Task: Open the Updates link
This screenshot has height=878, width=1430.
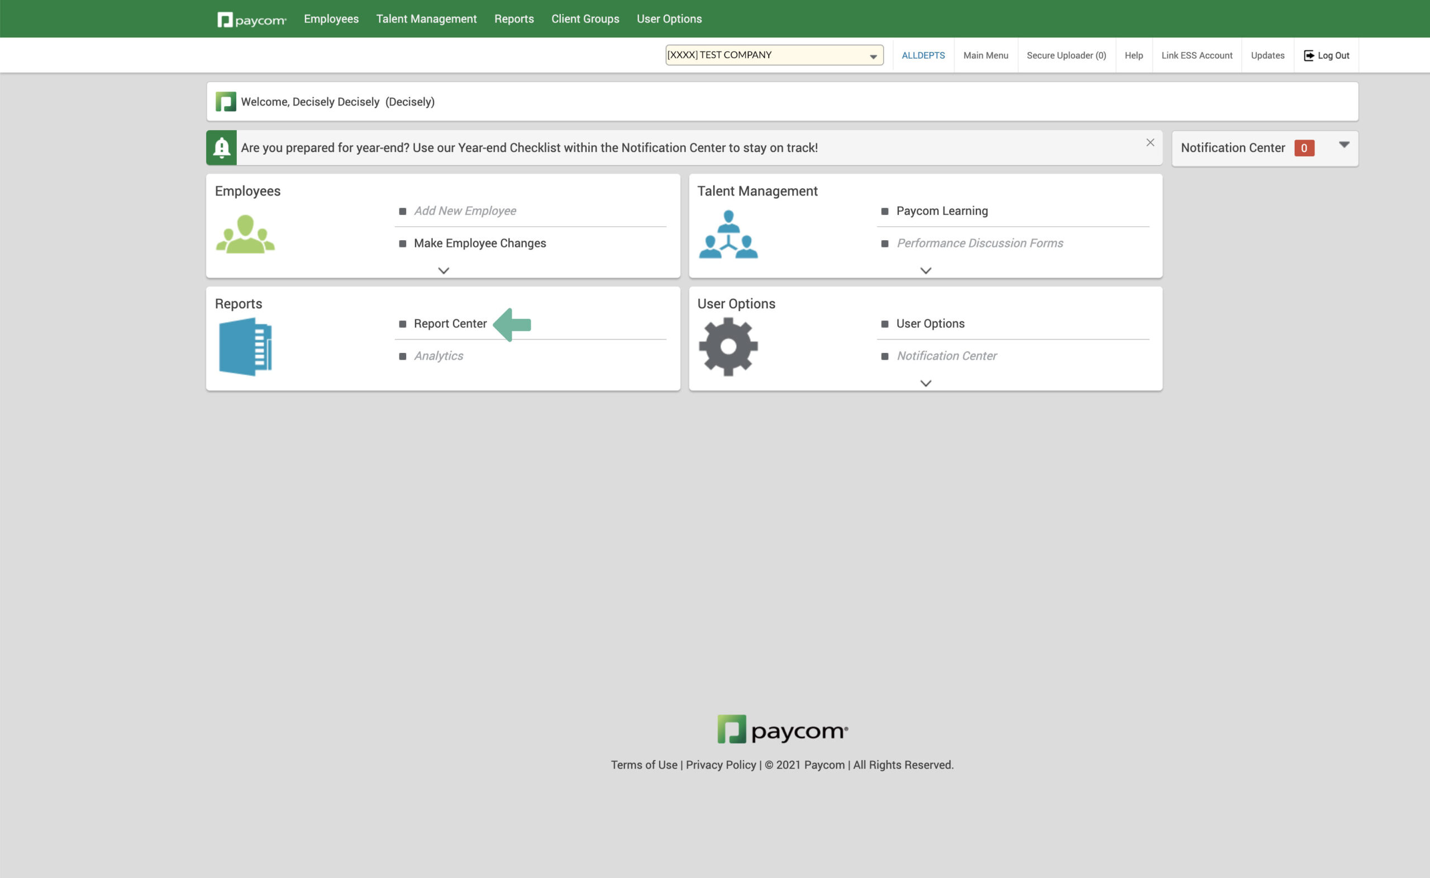Action: (x=1267, y=55)
